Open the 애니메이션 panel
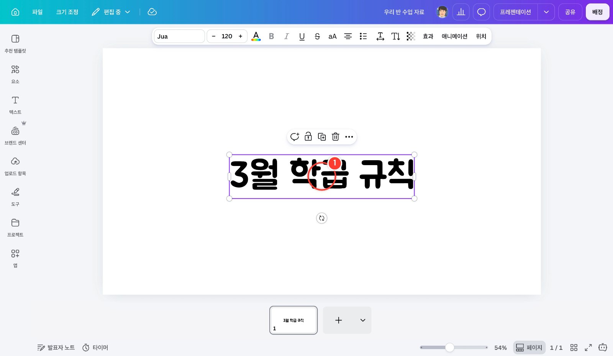Viewport: 613px width, 356px height. click(x=454, y=36)
